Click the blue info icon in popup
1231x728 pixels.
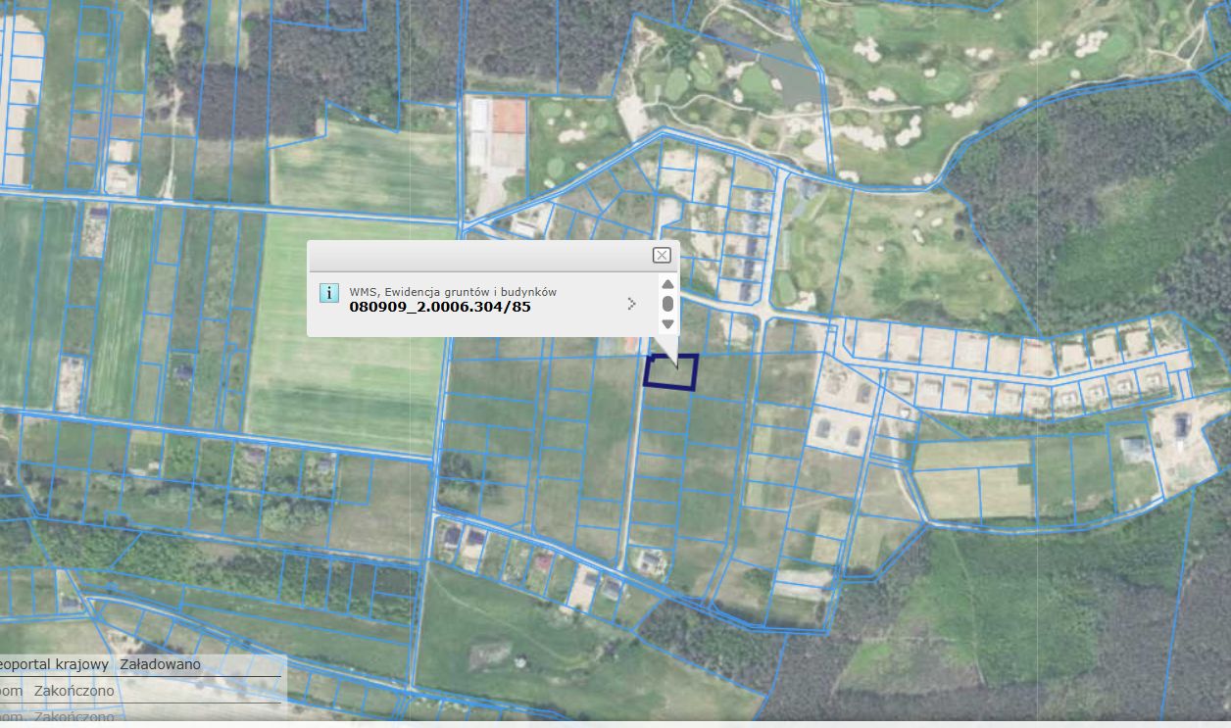click(329, 292)
